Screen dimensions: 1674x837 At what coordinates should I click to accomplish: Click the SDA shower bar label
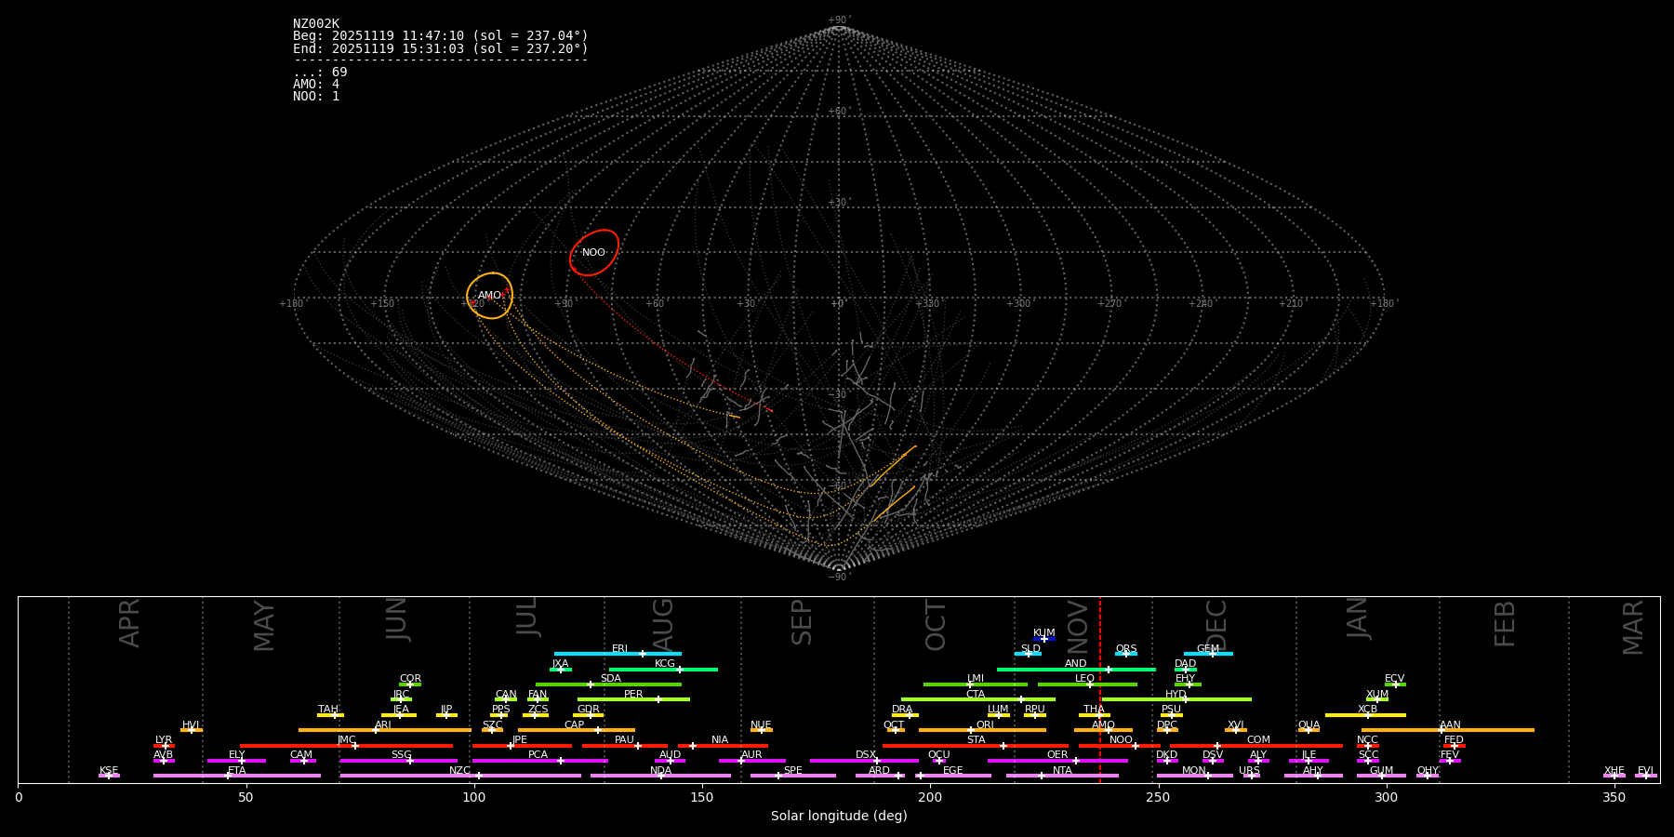(x=611, y=679)
